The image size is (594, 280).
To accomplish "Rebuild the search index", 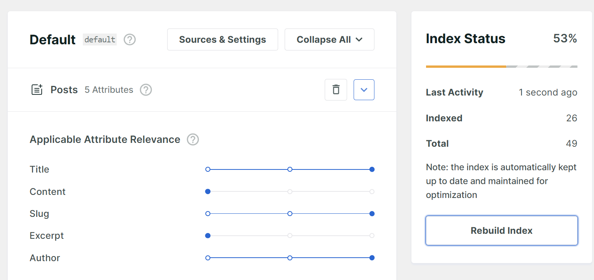I will (x=502, y=230).
